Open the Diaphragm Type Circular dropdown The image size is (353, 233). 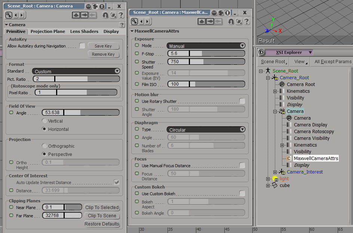click(x=206, y=130)
